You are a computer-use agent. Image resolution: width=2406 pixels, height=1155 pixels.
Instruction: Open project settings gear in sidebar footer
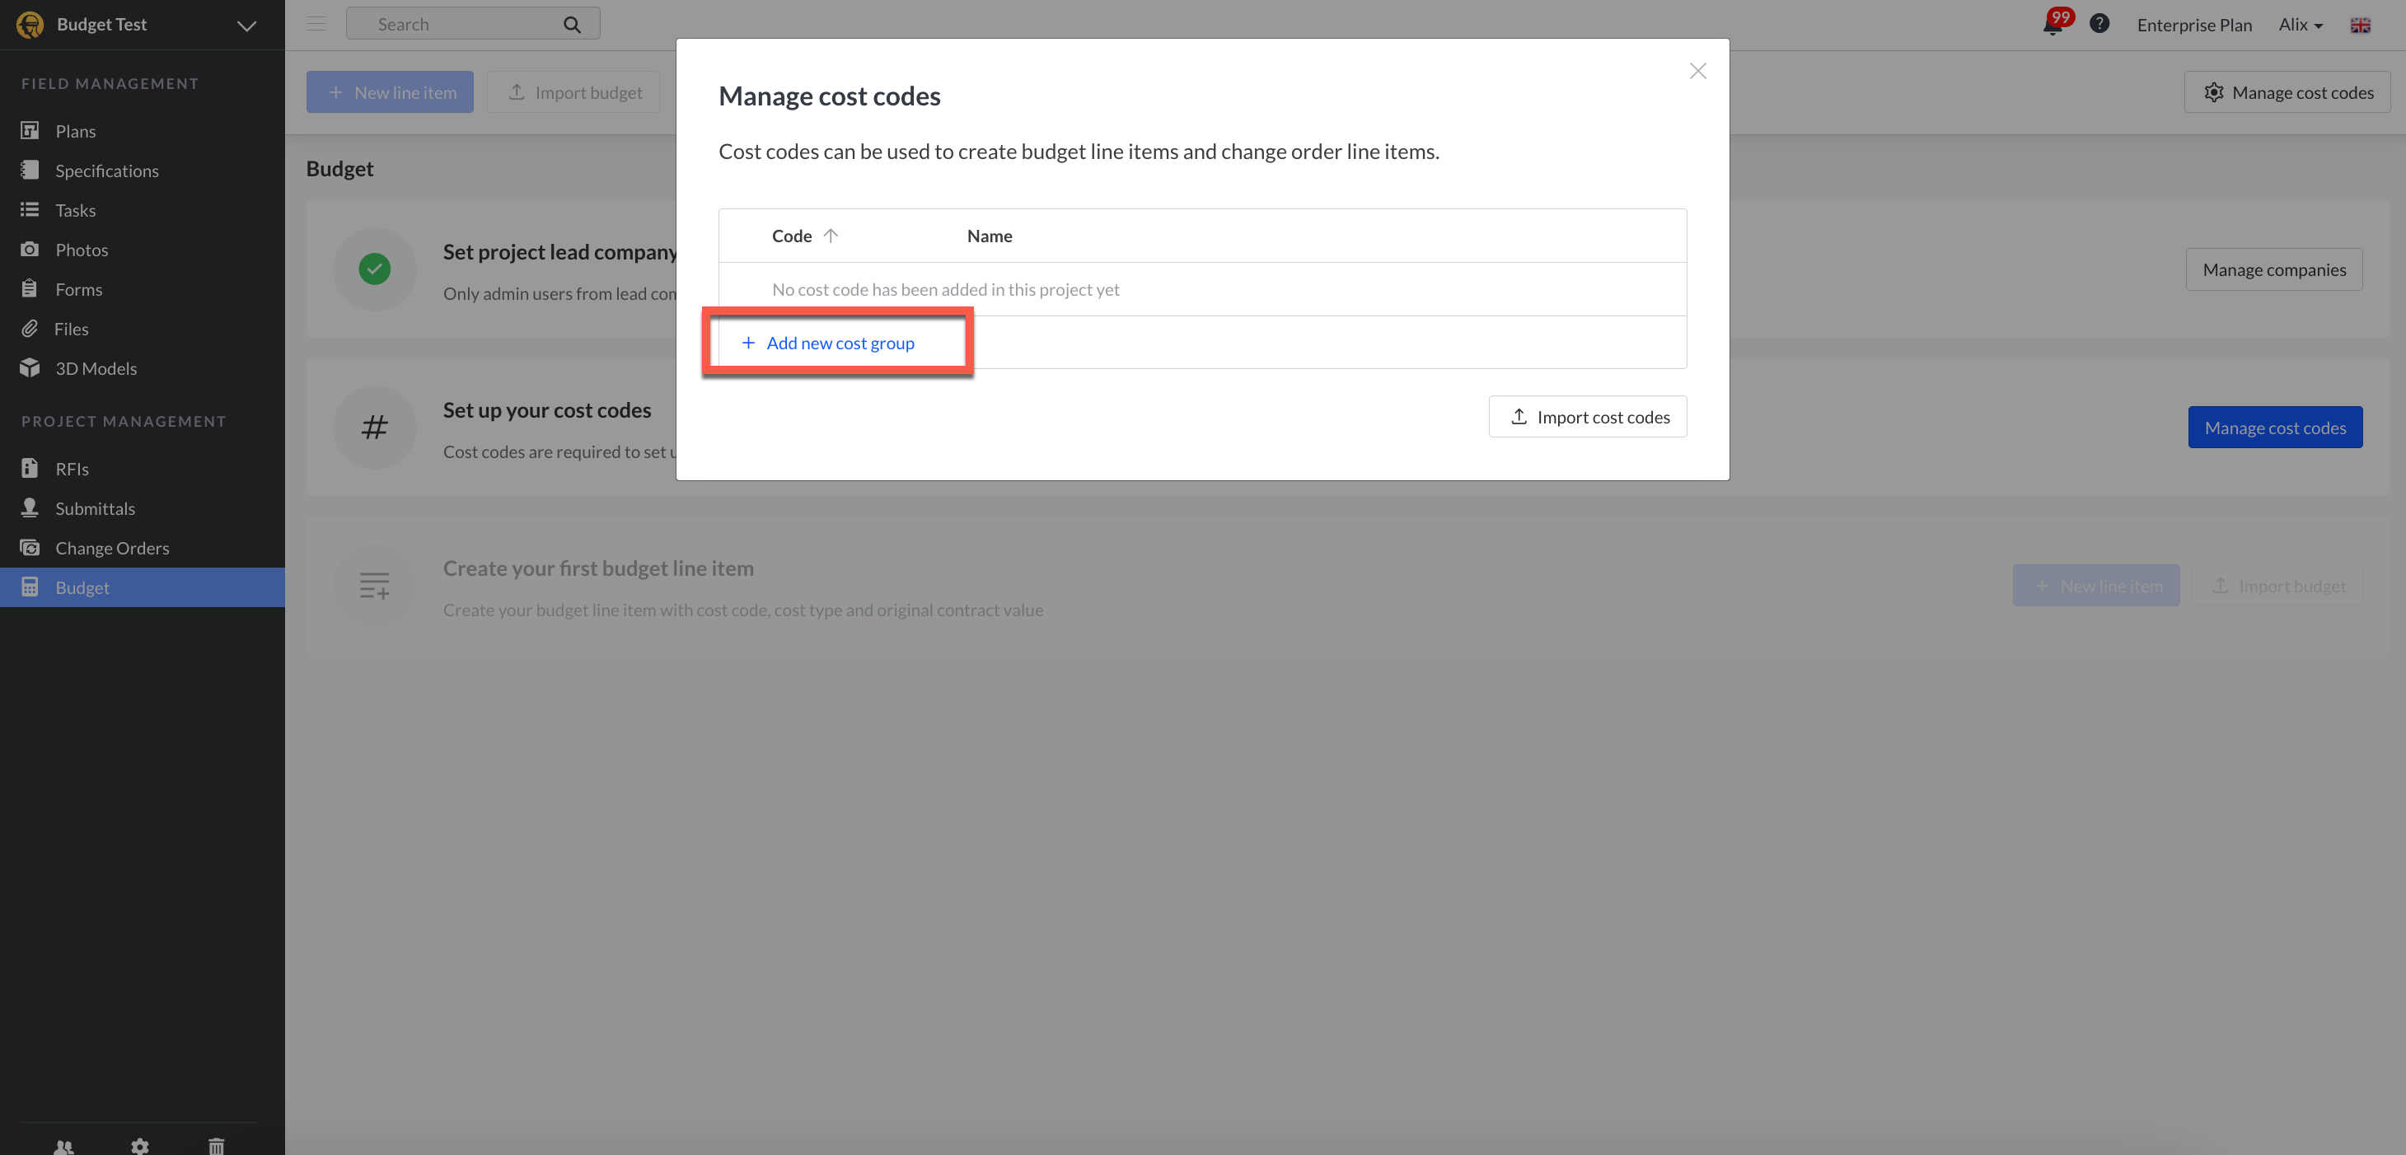click(140, 1146)
